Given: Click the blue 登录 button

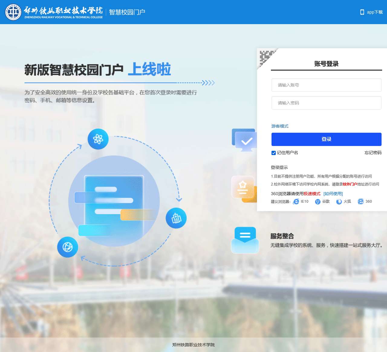Looking at the screenshot, I should pyautogui.click(x=327, y=139).
